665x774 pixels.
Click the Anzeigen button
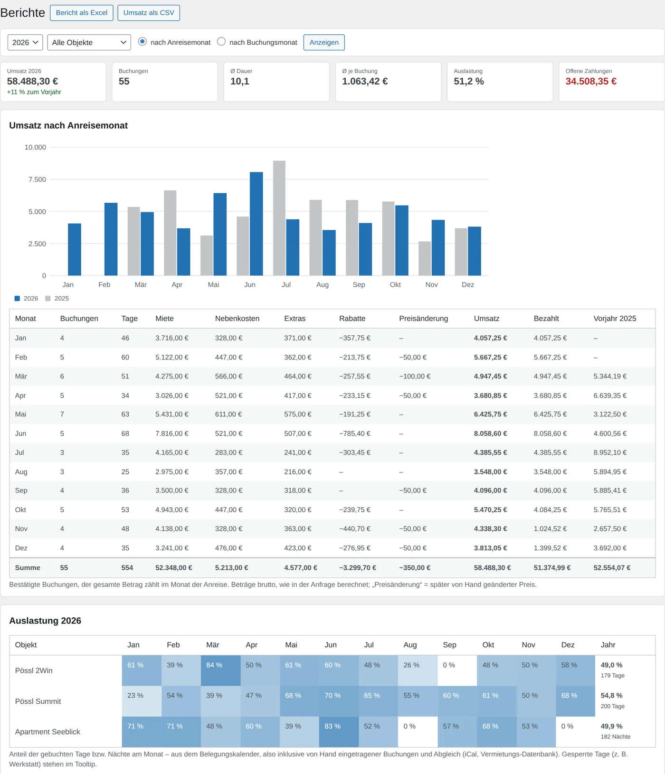click(x=324, y=42)
